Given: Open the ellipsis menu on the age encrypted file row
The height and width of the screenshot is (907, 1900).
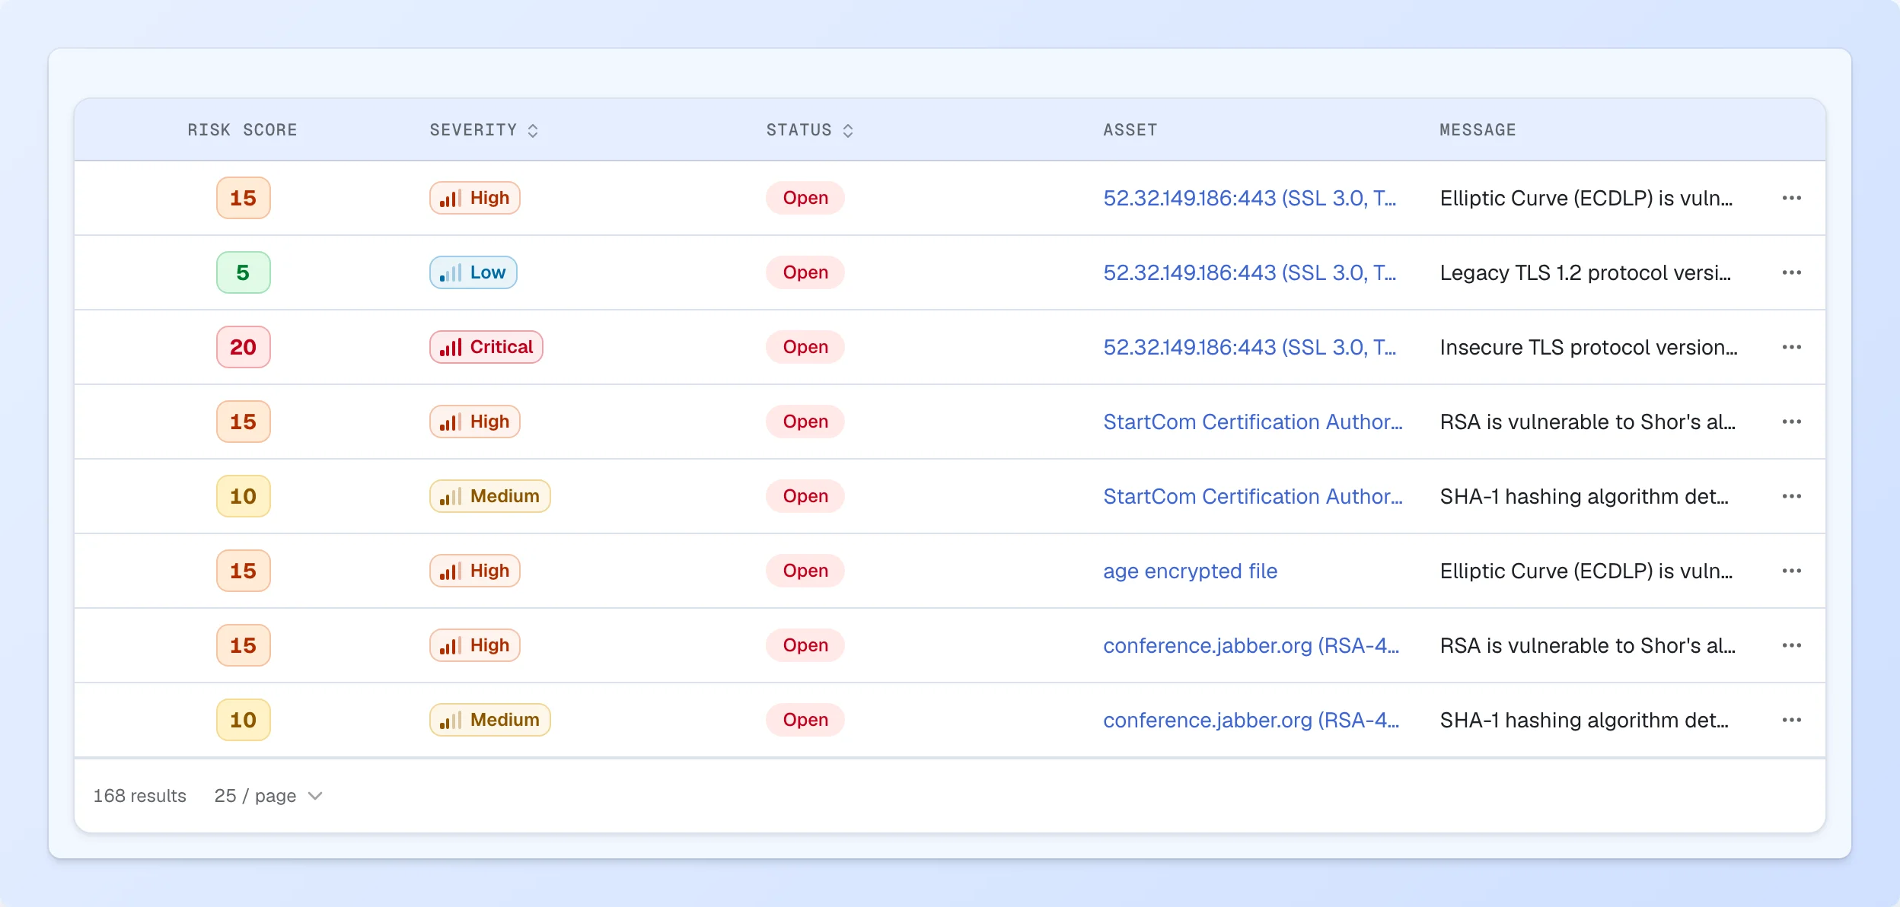Looking at the screenshot, I should 1791,571.
